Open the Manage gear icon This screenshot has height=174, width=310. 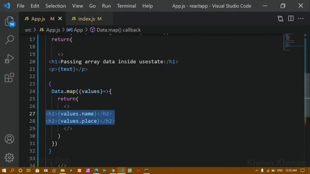pos(9,158)
